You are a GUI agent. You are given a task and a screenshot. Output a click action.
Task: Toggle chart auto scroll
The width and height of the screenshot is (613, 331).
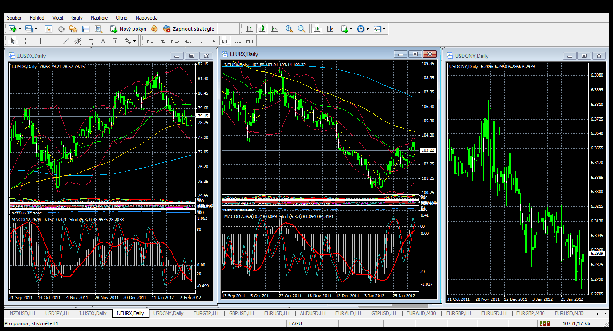click(317, 29)
